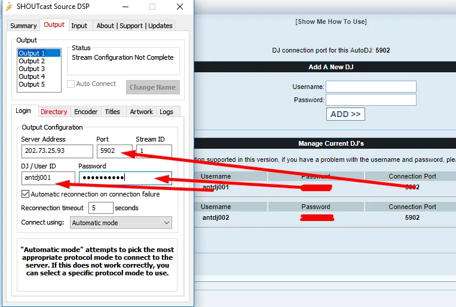Viewport: 456px width, 307px height.
Task: Open the Encoder sub-tab
Action: coord(85,112)
